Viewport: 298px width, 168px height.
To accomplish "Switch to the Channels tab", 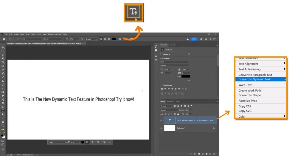I will [170, 101].
